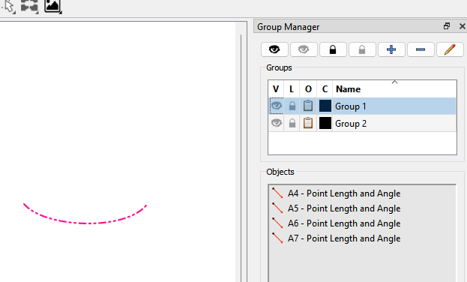Toggle lock of Group 1

click(292, 106)
